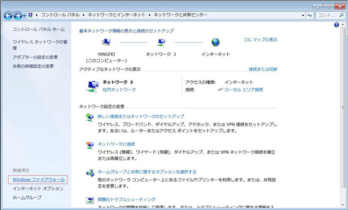Change network type via 社内ネットワーク link
Image resolution: width=348 pixels, height=210 pixels.
point(119,90)
